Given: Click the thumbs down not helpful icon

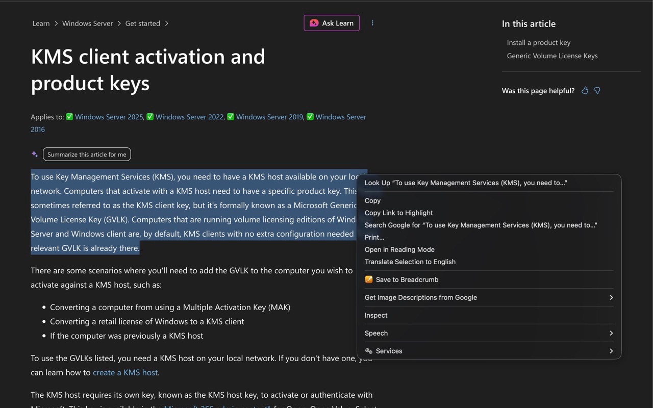Looking at the screenshot, I should tap(597, 91).
